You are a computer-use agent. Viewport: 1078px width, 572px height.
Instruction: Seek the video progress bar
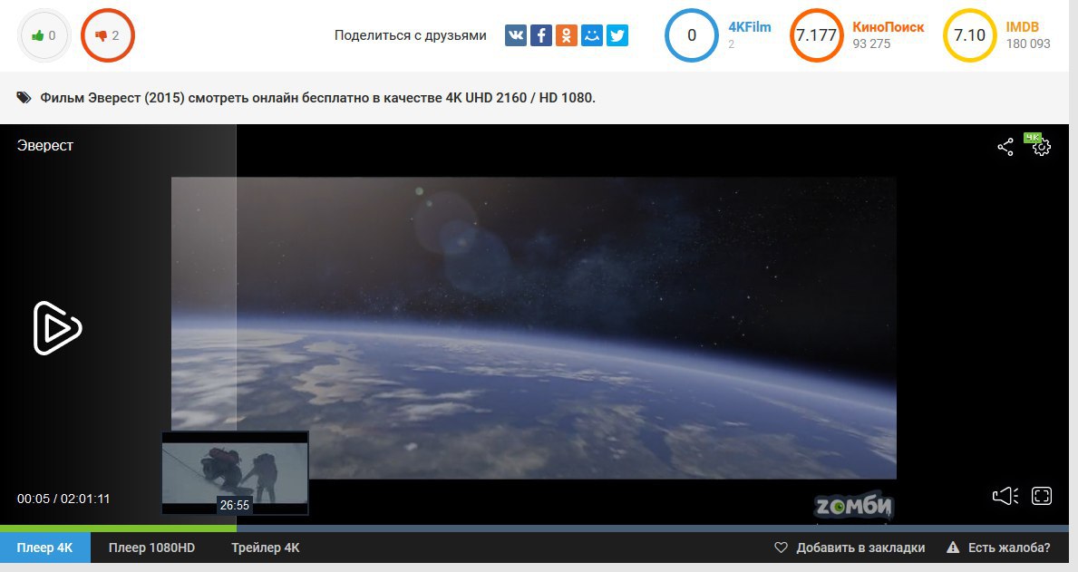tap(534, 528)
